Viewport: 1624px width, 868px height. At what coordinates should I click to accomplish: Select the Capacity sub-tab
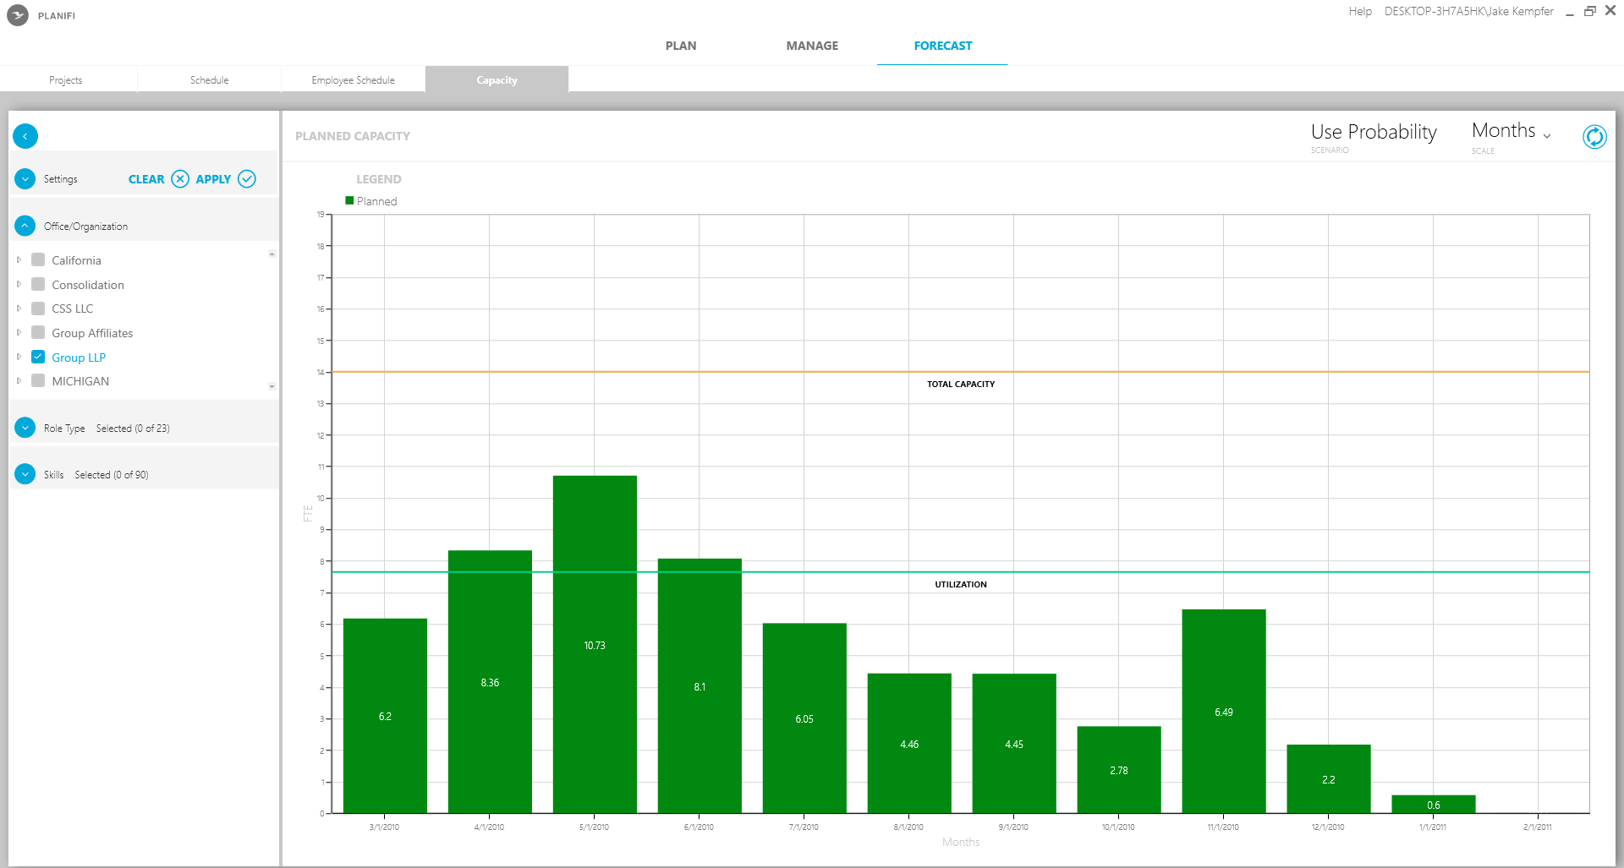[497, 80]
